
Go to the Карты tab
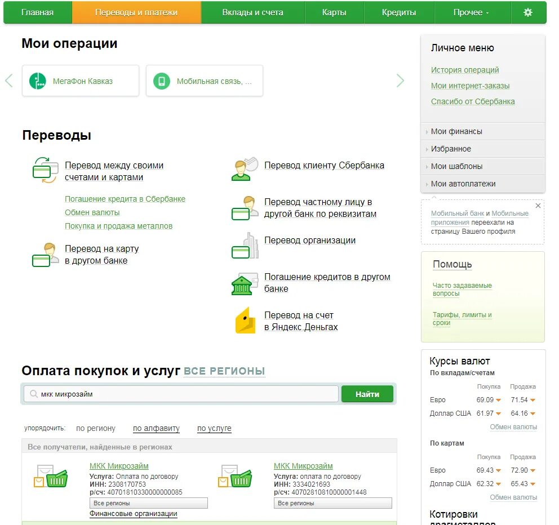pos(334,12)
